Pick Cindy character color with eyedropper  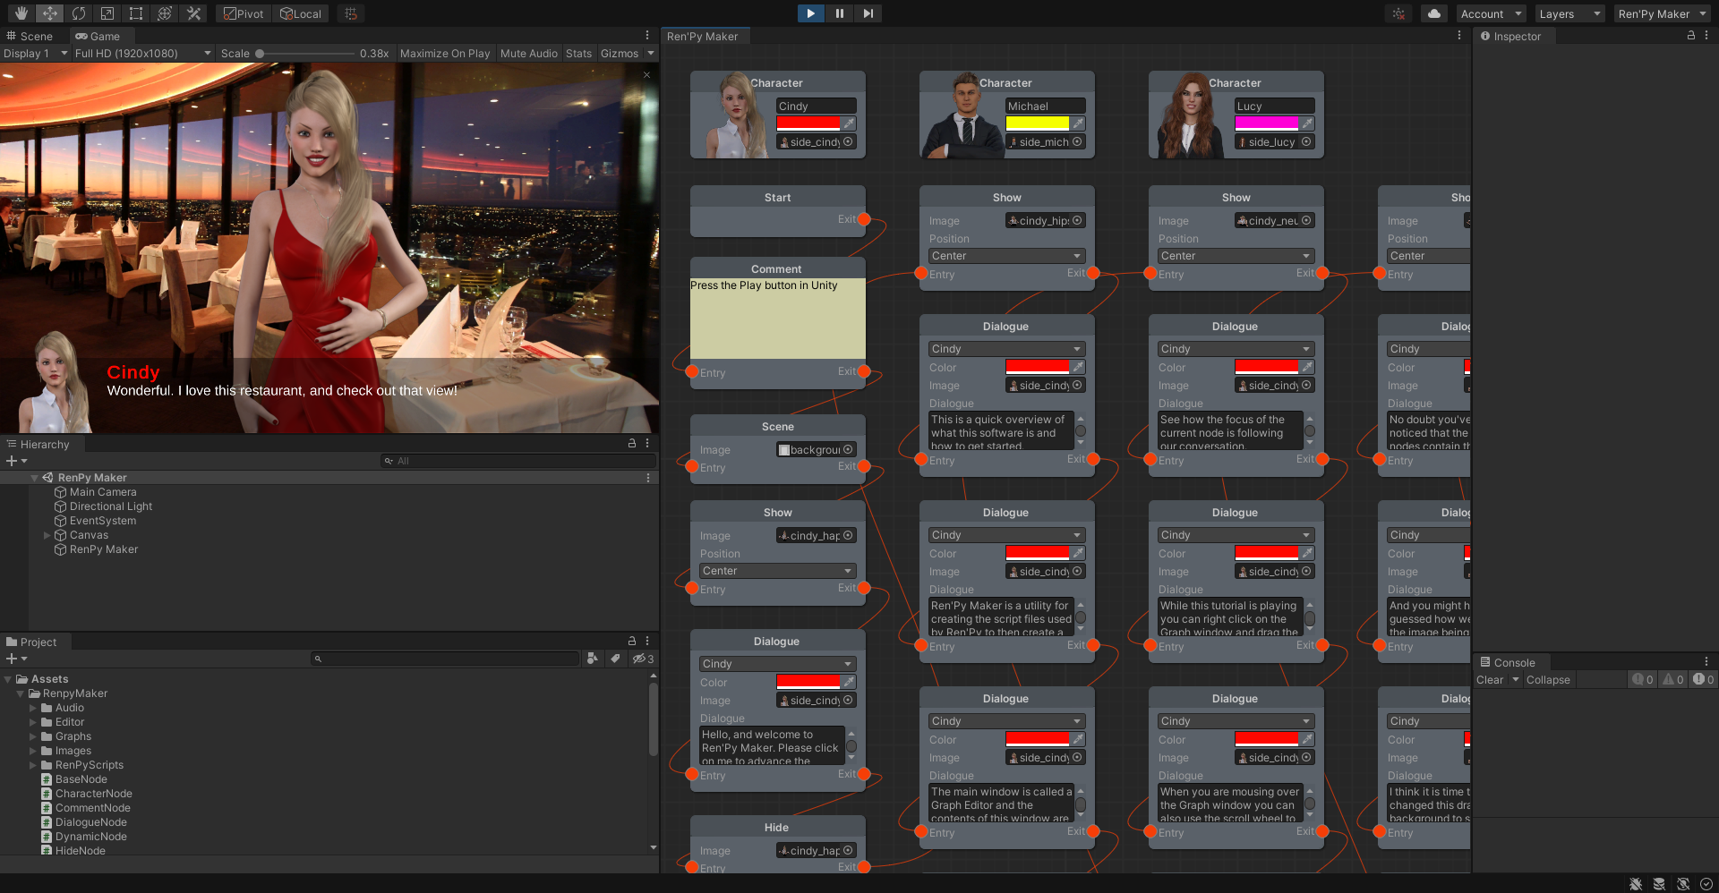849,123
